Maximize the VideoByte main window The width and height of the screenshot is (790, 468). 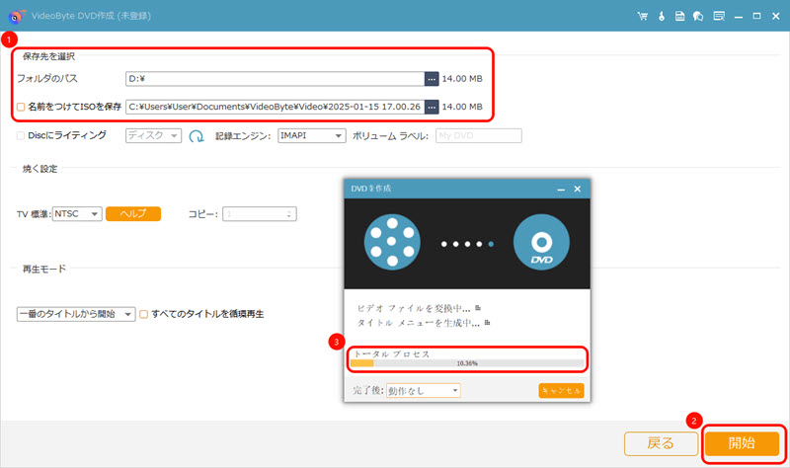pyautogui.click(x=756, y=16)
